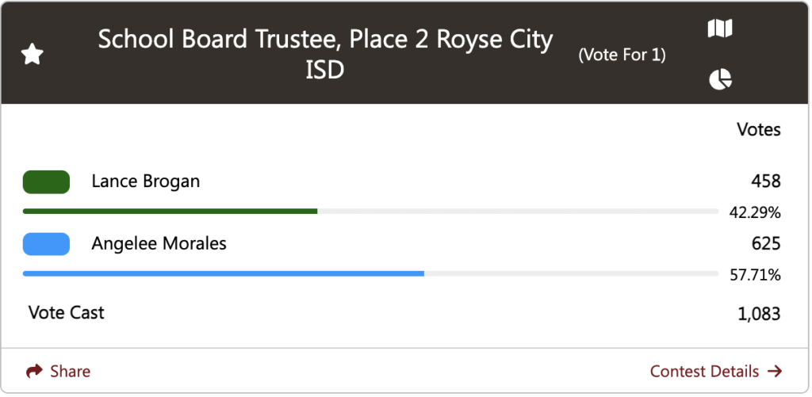Open the map view icon
The image size is (812, 397).
coord(720,29)
